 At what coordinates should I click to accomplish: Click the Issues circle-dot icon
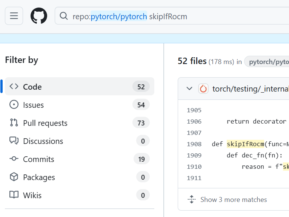14,104
